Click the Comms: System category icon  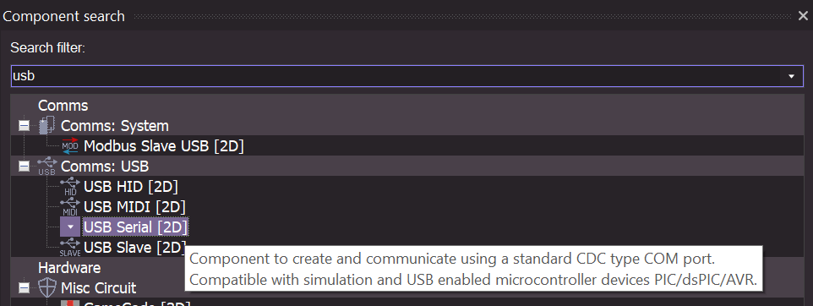click(46, 125)
